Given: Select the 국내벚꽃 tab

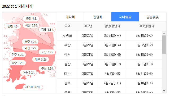Looking at the screenshot, I should [125, 17].
